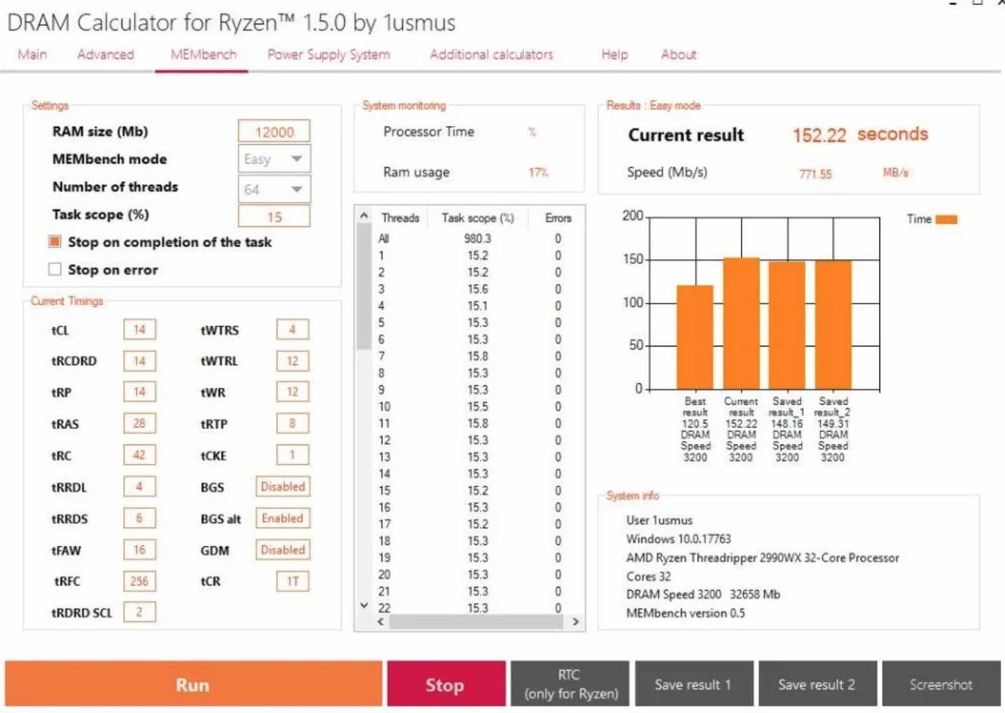Select the tRP timing value field
This screenshot has width=1005, height=713.
(139, 392)
